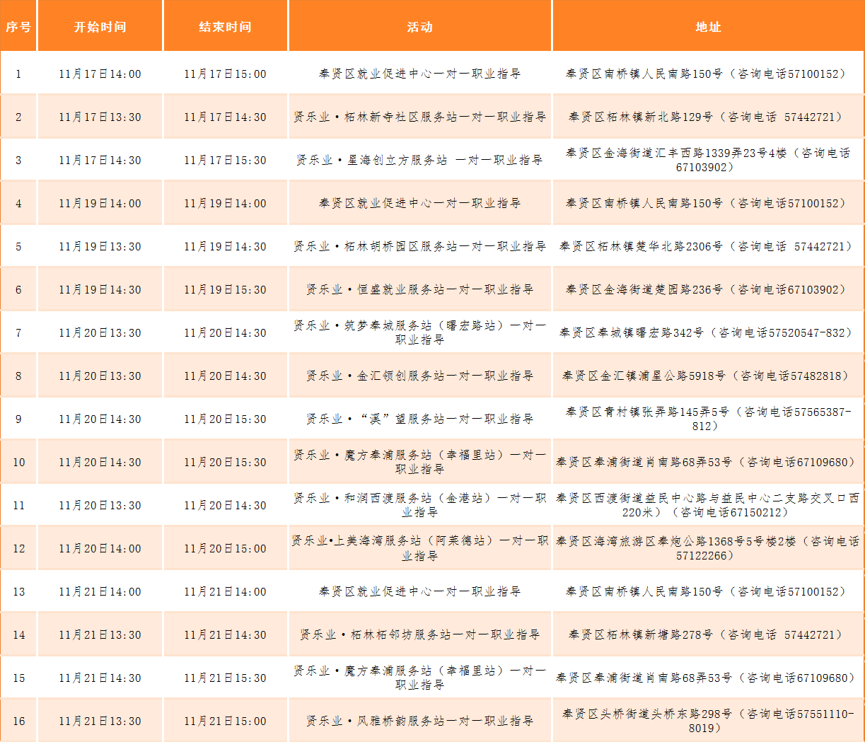The height and width of the screenshot is (742, 865).
Task: Click the 柘林胡桥园区服务站 activity cell
Action: coord(419,246)
